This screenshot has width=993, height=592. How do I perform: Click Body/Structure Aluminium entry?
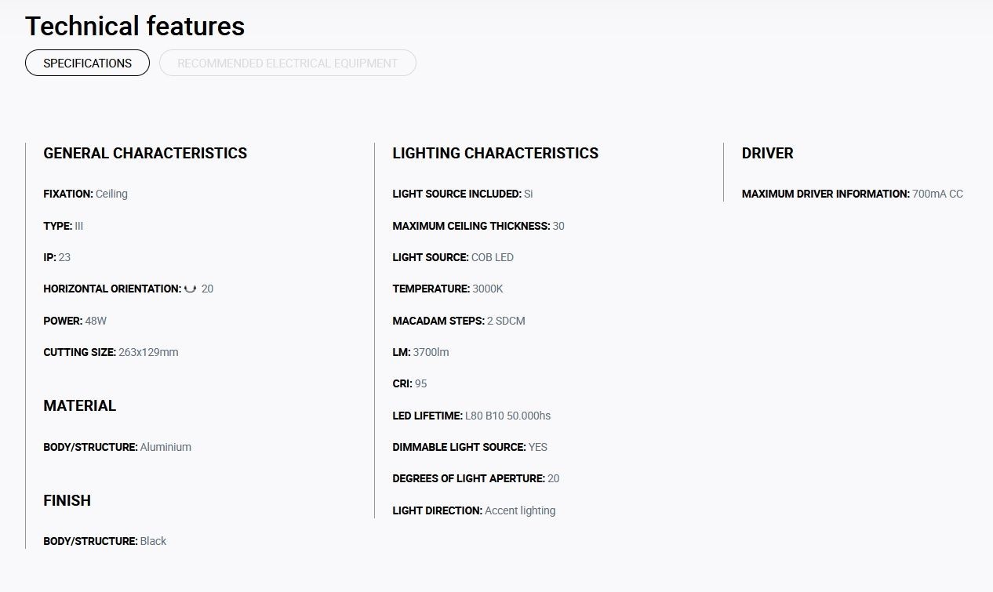click(x=117, y=447)
